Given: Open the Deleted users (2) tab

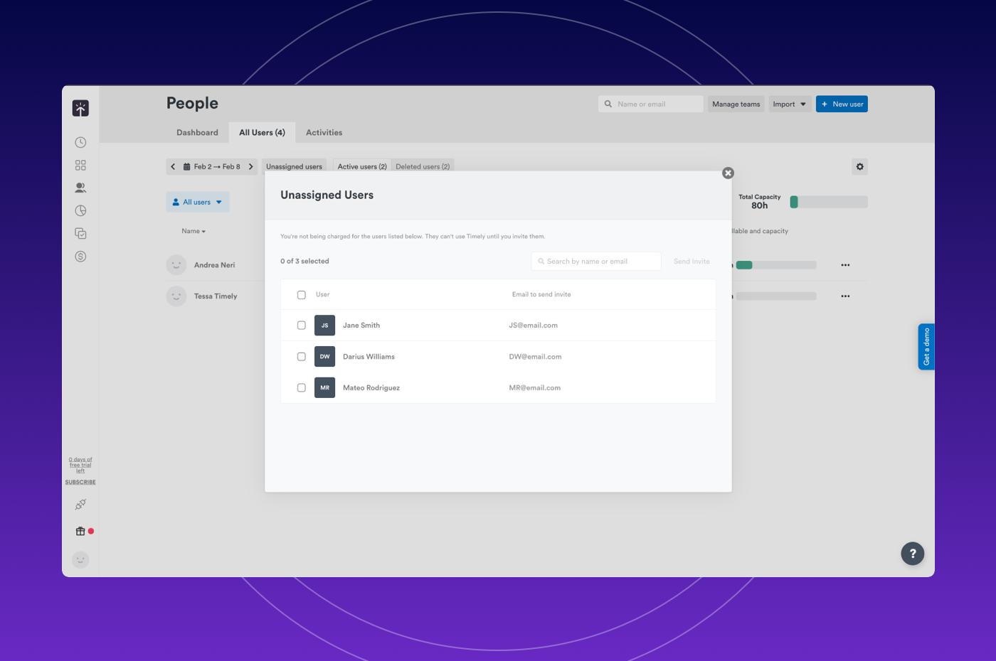Looking at the screenshot, I should [423, 166].
